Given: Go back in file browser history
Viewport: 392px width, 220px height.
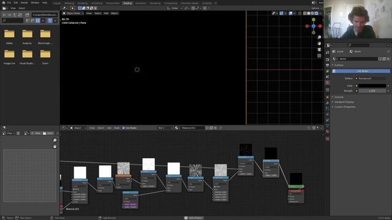Looking at the screenshot, I should point(4,15).
